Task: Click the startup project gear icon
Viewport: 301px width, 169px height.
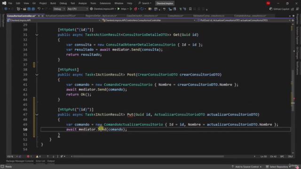Action: point(91,9)
